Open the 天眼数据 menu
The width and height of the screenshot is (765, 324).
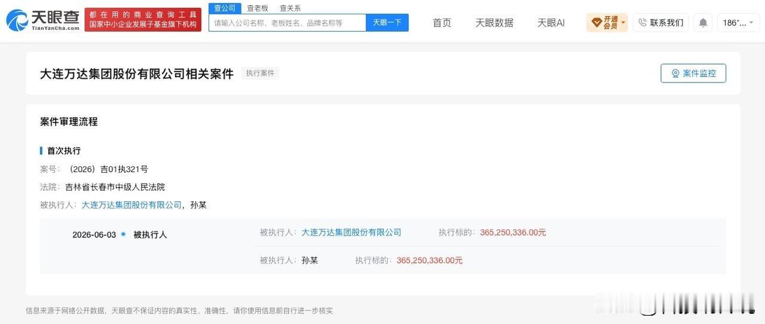494,23
